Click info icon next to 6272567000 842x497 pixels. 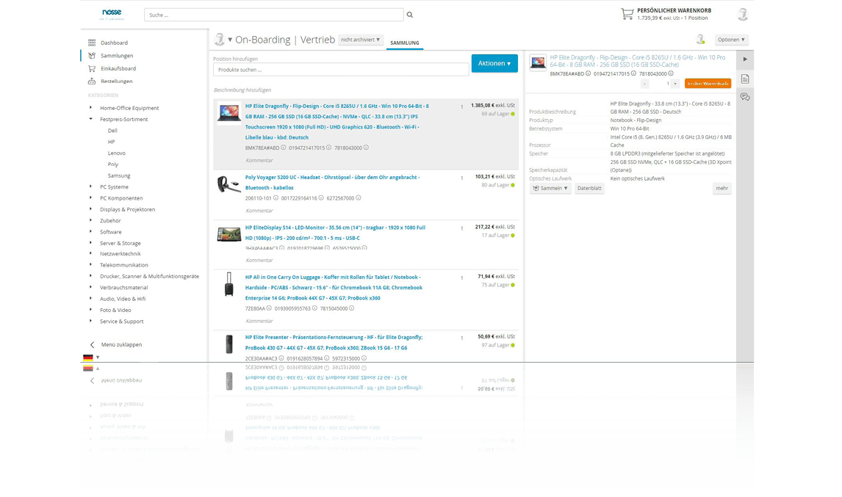[x=358, y=198]
